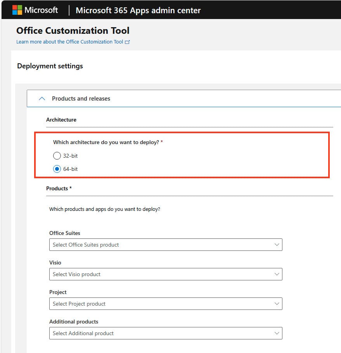Click the Project dropdown arrow
This screenshot has width=341, height=353.
click(277, 304)
